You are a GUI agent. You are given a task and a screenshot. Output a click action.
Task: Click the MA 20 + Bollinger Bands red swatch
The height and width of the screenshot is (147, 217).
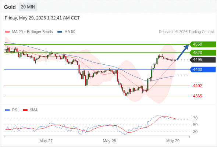(x=7, y=32)
